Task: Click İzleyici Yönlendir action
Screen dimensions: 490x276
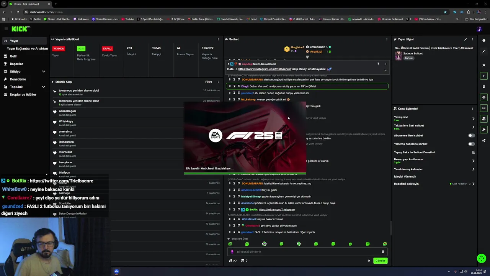Action: click(x=405, y=176)
